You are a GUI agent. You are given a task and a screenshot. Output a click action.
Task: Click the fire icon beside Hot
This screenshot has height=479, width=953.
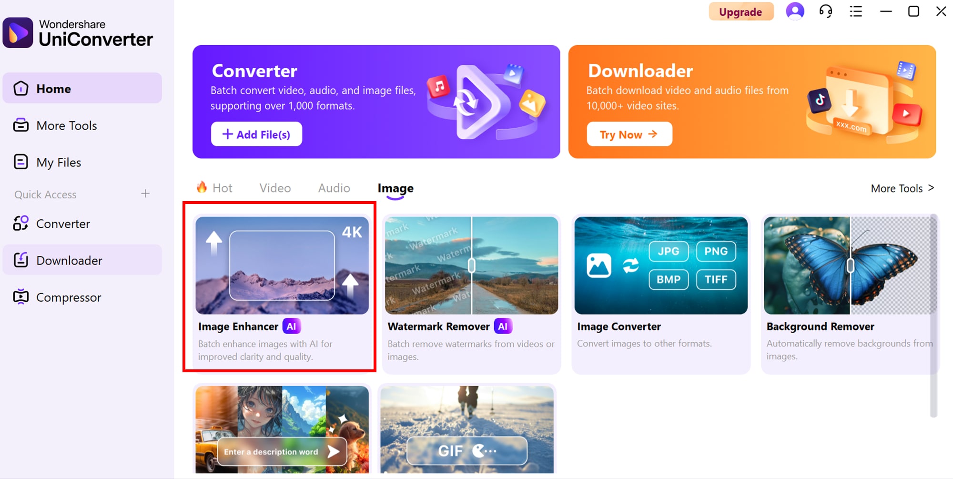click(x=202, y=187)
